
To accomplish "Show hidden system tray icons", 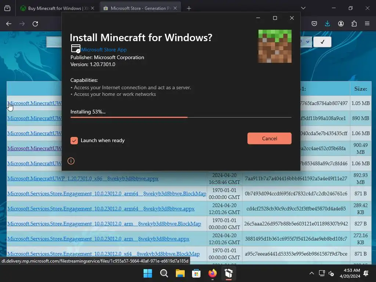I will [x=311, y=273].
